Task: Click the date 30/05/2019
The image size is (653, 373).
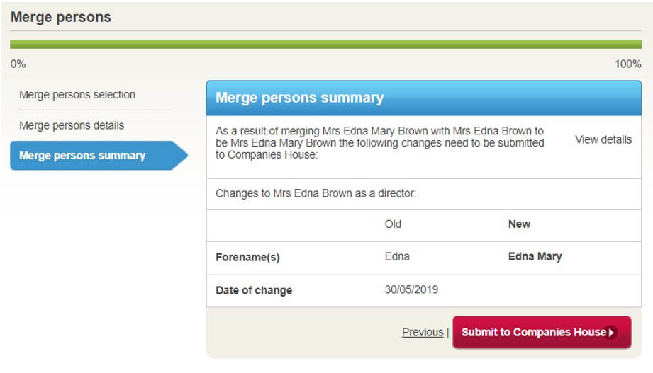Action: point(411,289)
